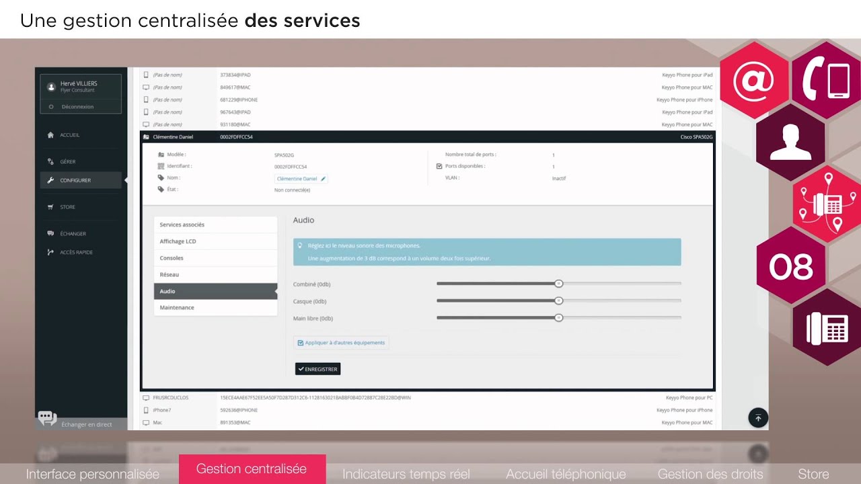Click the Gérer settings icon
Viewport: 861px width, 484px height.
click(x=50, y=162)
